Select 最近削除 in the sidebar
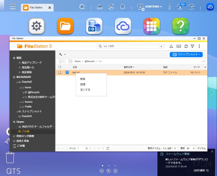Viewport: 217px width, 176px height. 27,72
